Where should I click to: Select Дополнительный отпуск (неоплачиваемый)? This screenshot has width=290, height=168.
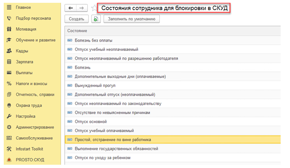tap(173, 95)
